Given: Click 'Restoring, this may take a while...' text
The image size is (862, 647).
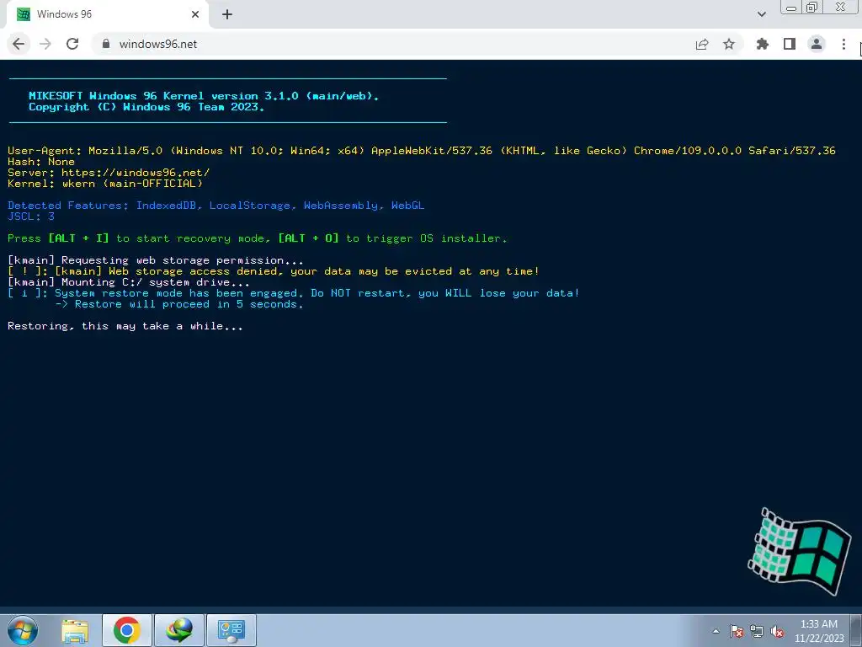Looking at the screenshot, I should point(125,326).
